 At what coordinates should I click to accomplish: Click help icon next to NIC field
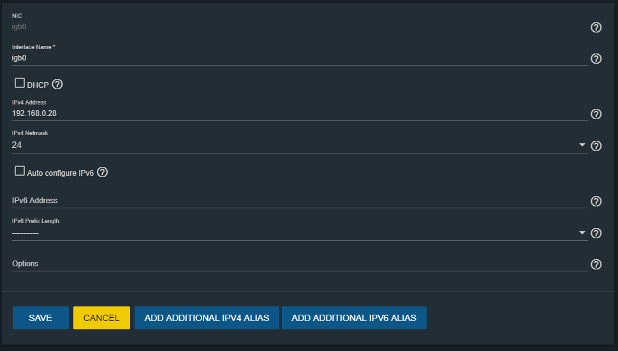596,27
